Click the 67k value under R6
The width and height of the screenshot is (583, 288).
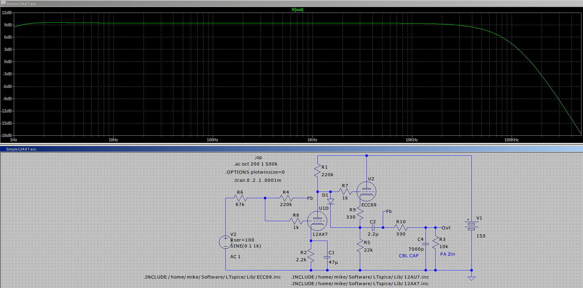point(240,204)
